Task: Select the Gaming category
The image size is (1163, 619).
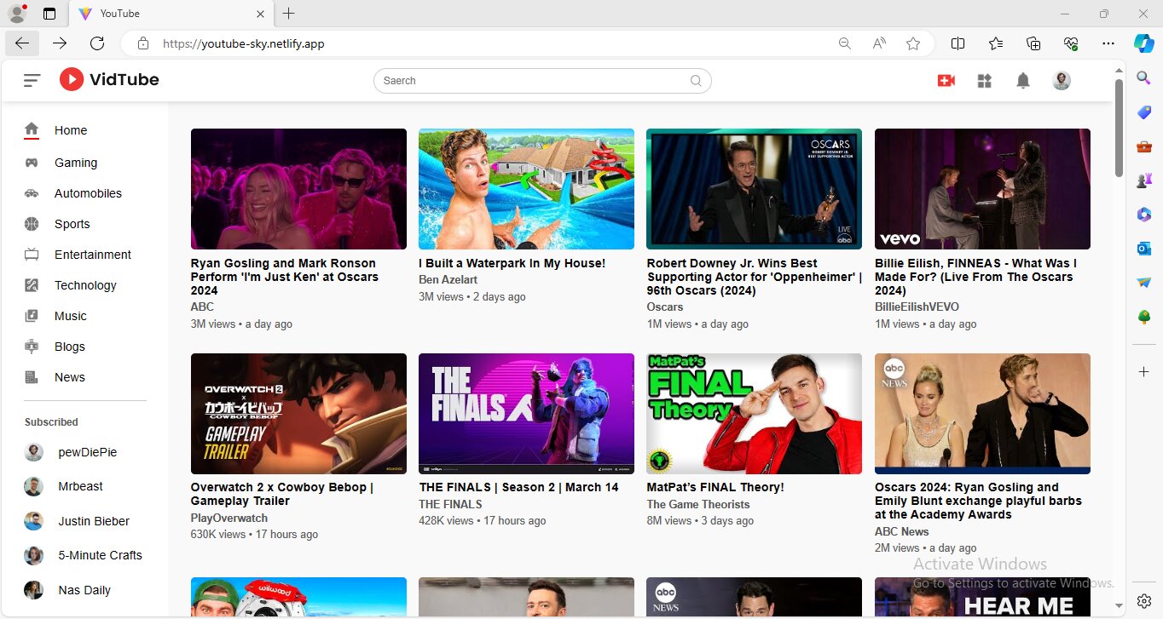Action: click(x=76, y=163)
